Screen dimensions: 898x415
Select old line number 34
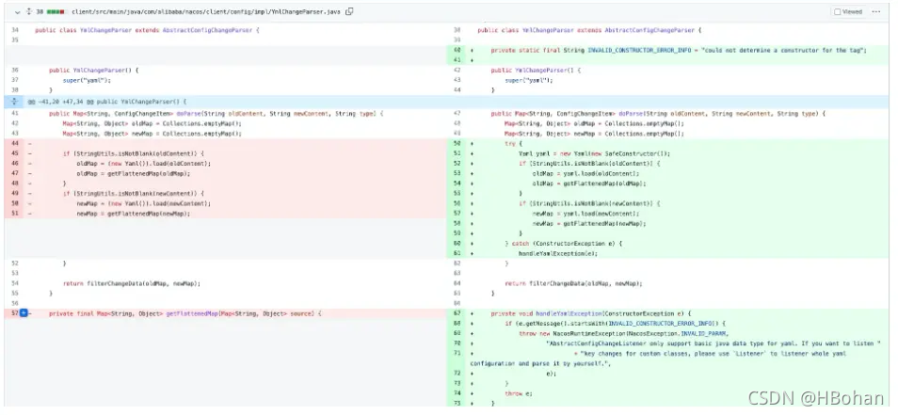[15, 30]
